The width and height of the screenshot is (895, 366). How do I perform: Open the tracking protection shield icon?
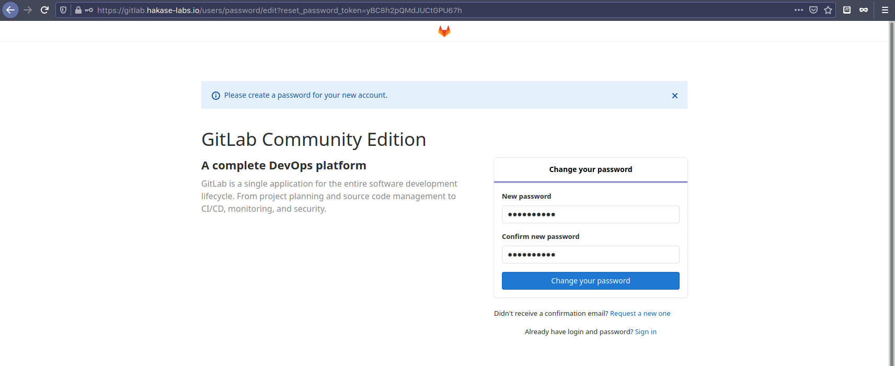[x=63, y=10]
